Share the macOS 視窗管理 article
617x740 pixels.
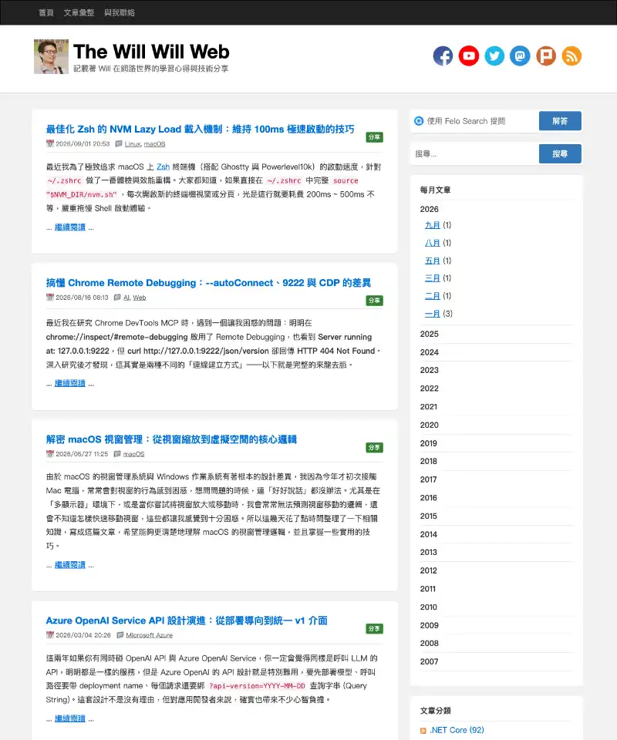click(x=374, y=447)
